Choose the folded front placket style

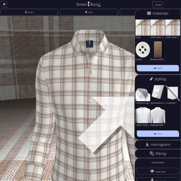142,115
